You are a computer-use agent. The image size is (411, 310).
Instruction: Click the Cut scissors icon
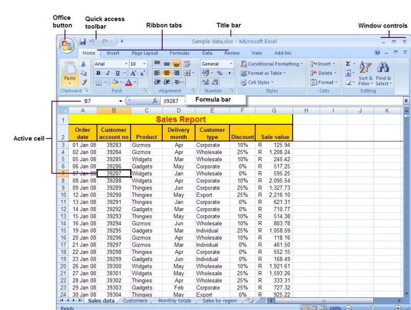(x=83, y=64)
